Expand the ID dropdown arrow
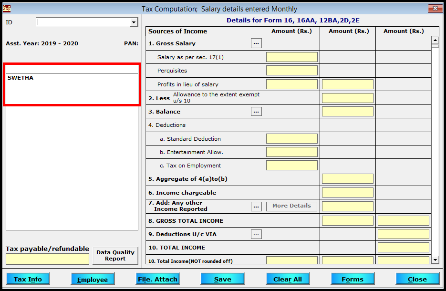This screenshot has height=291, width=446. click(134, 22)
